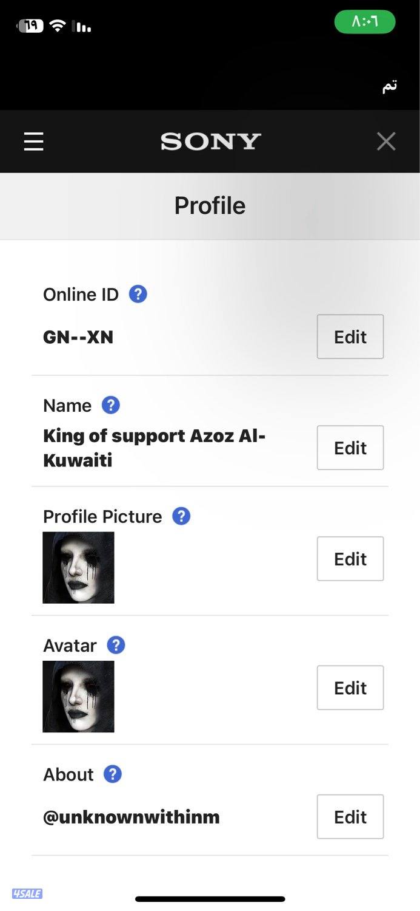420x911 pixels.
Task: Select the Profile Picture thumbnail image
Action: pyautogui.click(x=78, y=567)
